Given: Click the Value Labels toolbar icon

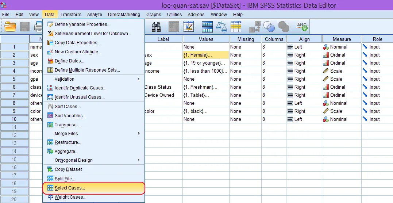Looking at the screenshot, I should (255, 27).
